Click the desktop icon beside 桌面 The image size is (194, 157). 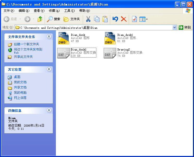pos(10,77)
